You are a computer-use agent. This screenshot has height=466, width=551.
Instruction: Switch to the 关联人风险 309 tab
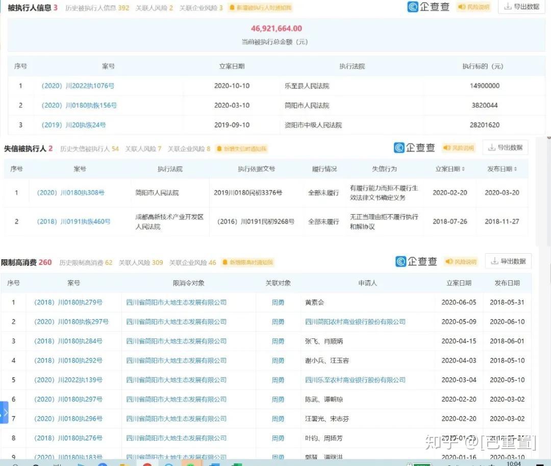click(x=141, y=262)
